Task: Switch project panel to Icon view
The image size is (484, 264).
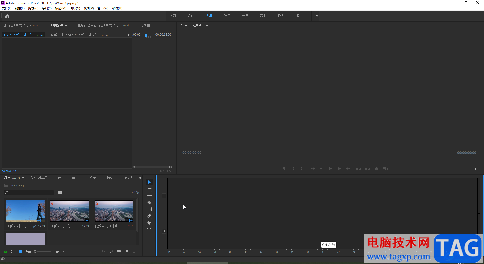Action: [21, 251]
